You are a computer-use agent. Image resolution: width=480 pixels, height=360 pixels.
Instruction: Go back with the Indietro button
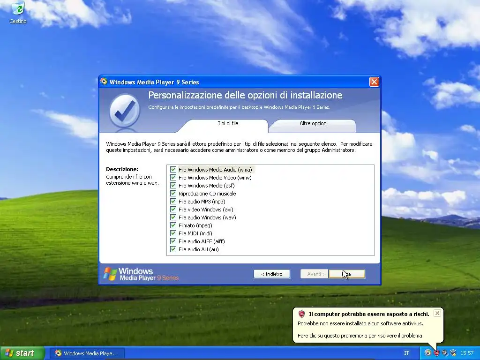[272, 274]
